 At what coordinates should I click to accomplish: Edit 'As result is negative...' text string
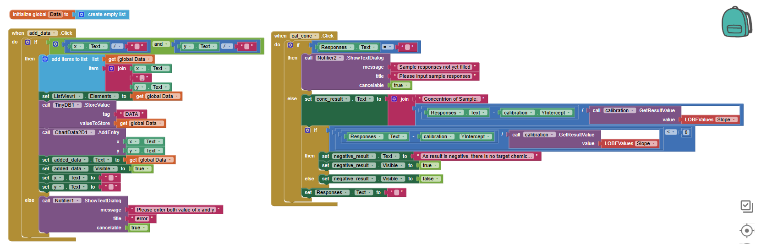(x=477, y=156)
